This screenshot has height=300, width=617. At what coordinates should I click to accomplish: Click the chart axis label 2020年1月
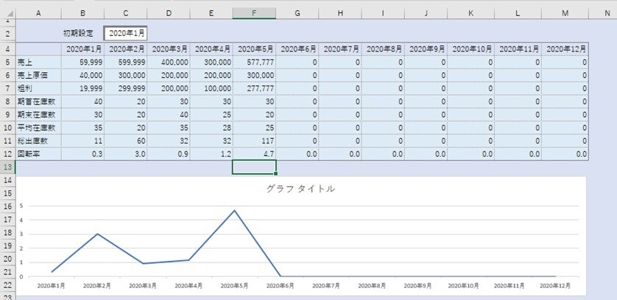pos(51,286)
